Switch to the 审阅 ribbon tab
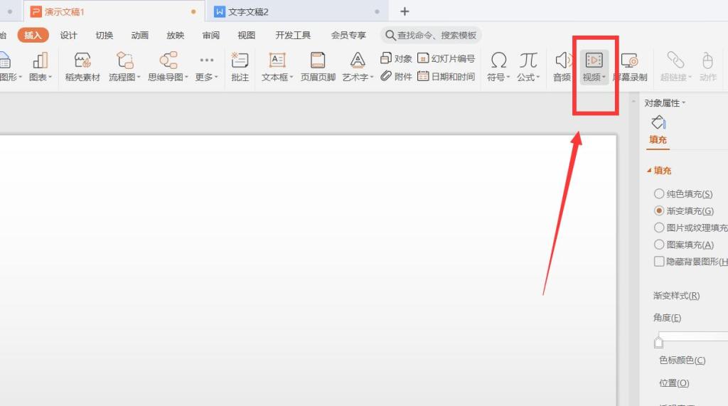Viewport: 728px width, 406px height. tap(210, 36)
